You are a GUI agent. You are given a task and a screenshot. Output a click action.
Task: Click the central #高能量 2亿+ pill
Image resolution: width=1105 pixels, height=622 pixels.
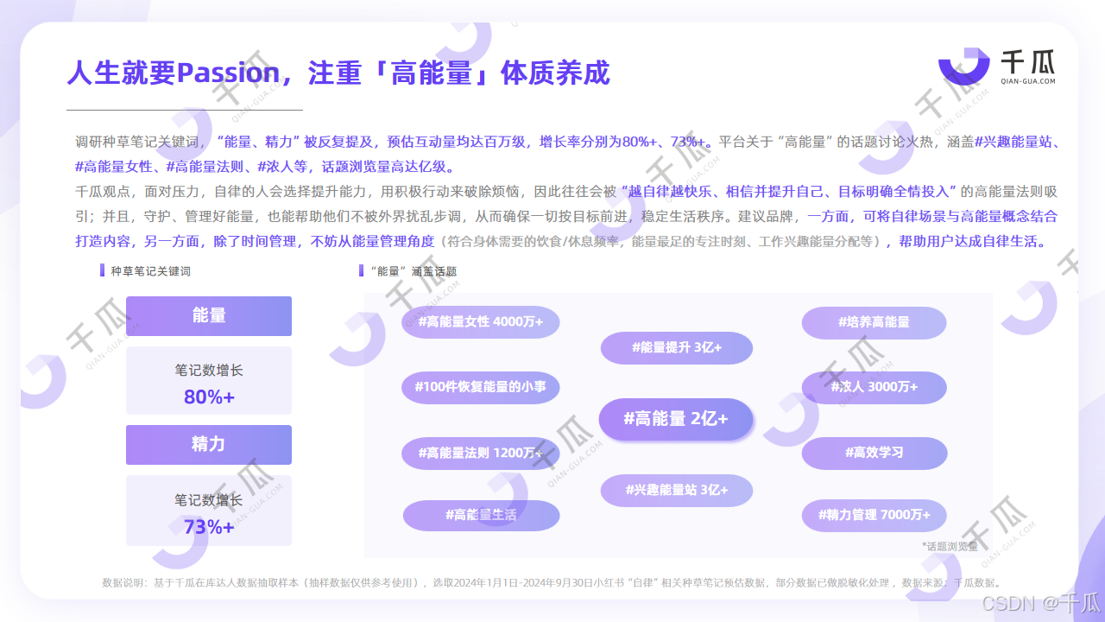click(676, 419)
